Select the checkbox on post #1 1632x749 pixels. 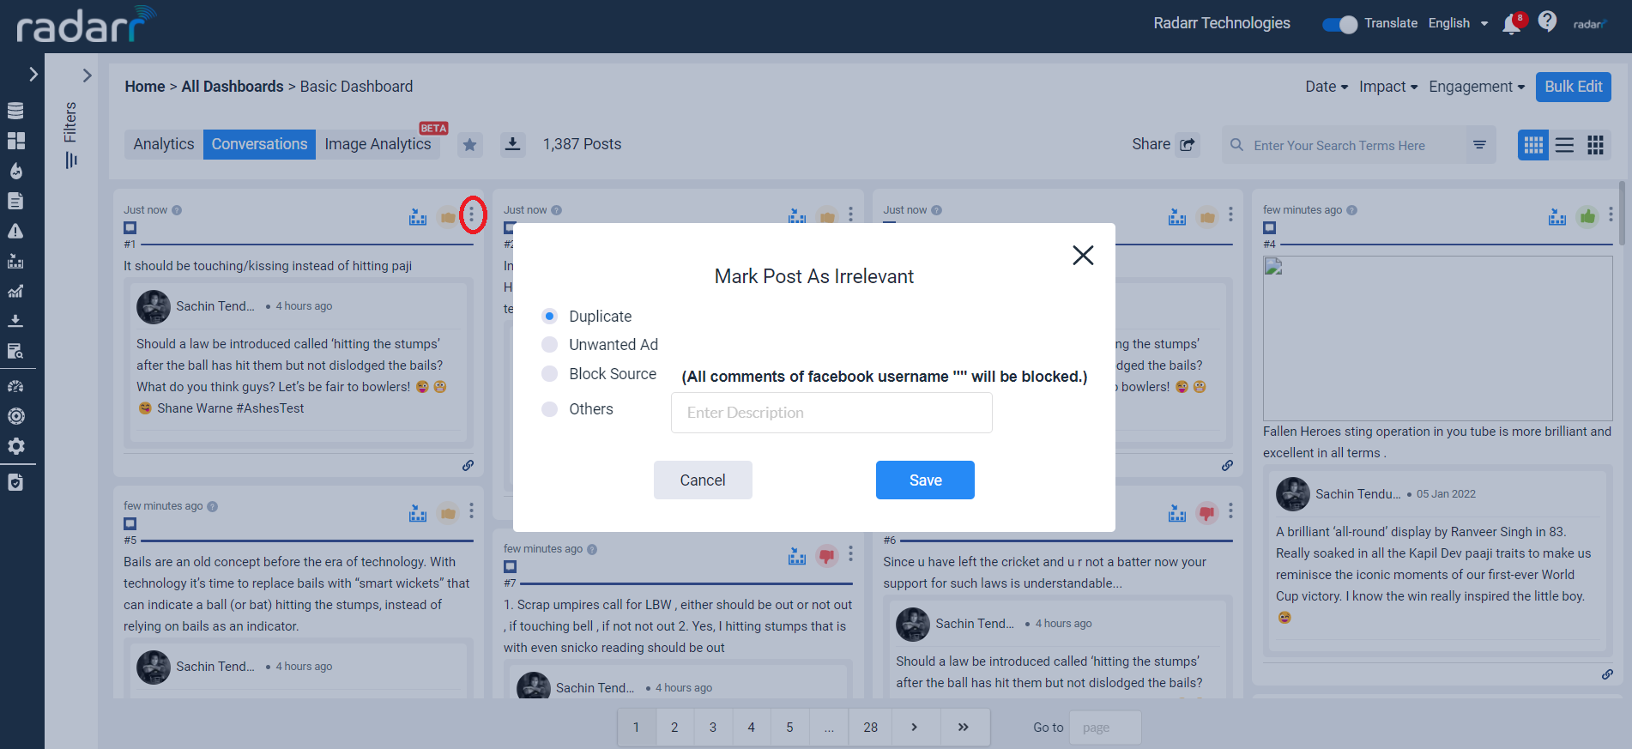[130, 227]
